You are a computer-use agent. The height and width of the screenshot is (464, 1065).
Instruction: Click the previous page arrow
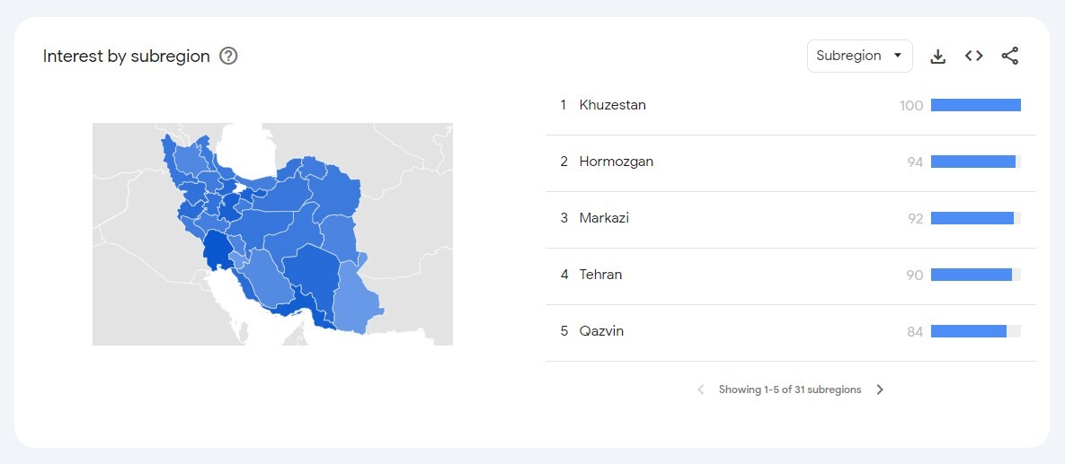click(701, 390)
